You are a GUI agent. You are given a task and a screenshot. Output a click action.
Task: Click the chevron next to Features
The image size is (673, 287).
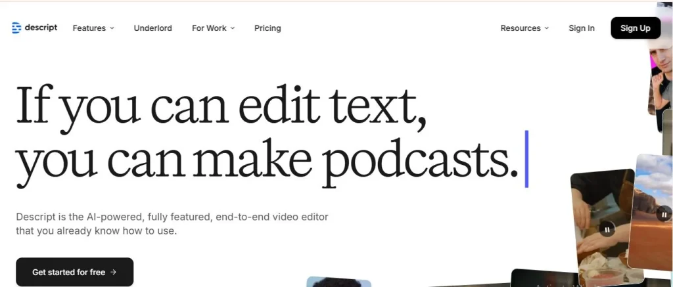pyautogui.click(x=112, y=28)
